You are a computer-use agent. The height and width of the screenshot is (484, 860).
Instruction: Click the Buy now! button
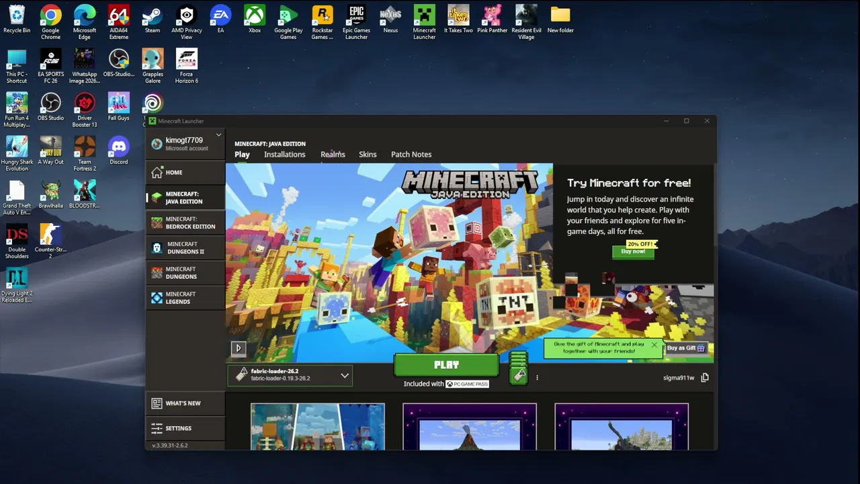(633, 251)
